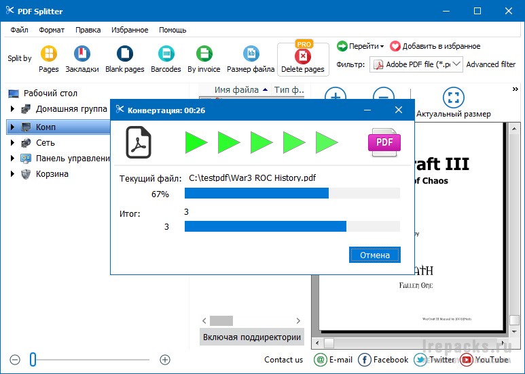Preview pane scroll down arrow
This screenshot has height=374, width=525.
tap(515, 331)
